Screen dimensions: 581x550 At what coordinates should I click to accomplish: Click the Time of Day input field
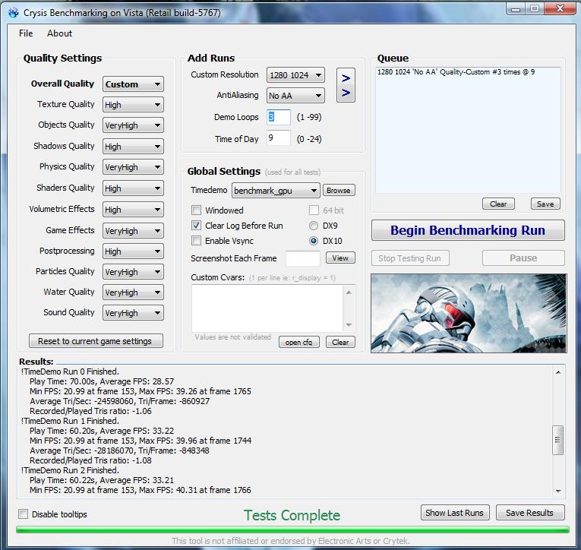click(x=279, y=138)
